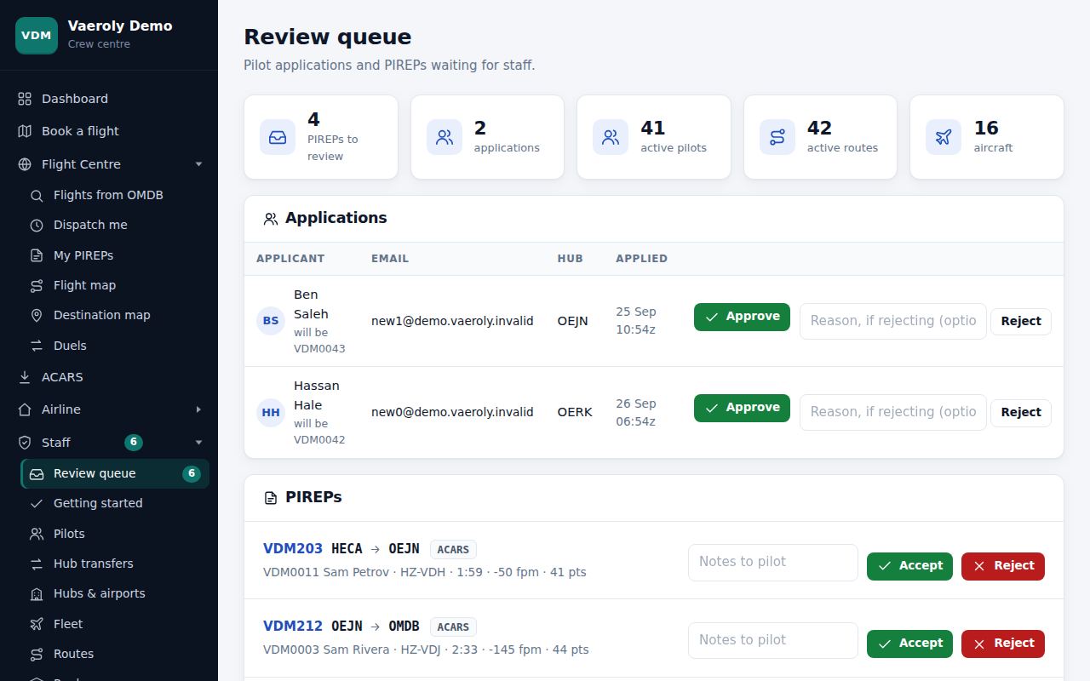Click the aircraft plane stat icon
1090x681 pixels.
(944, 137)
